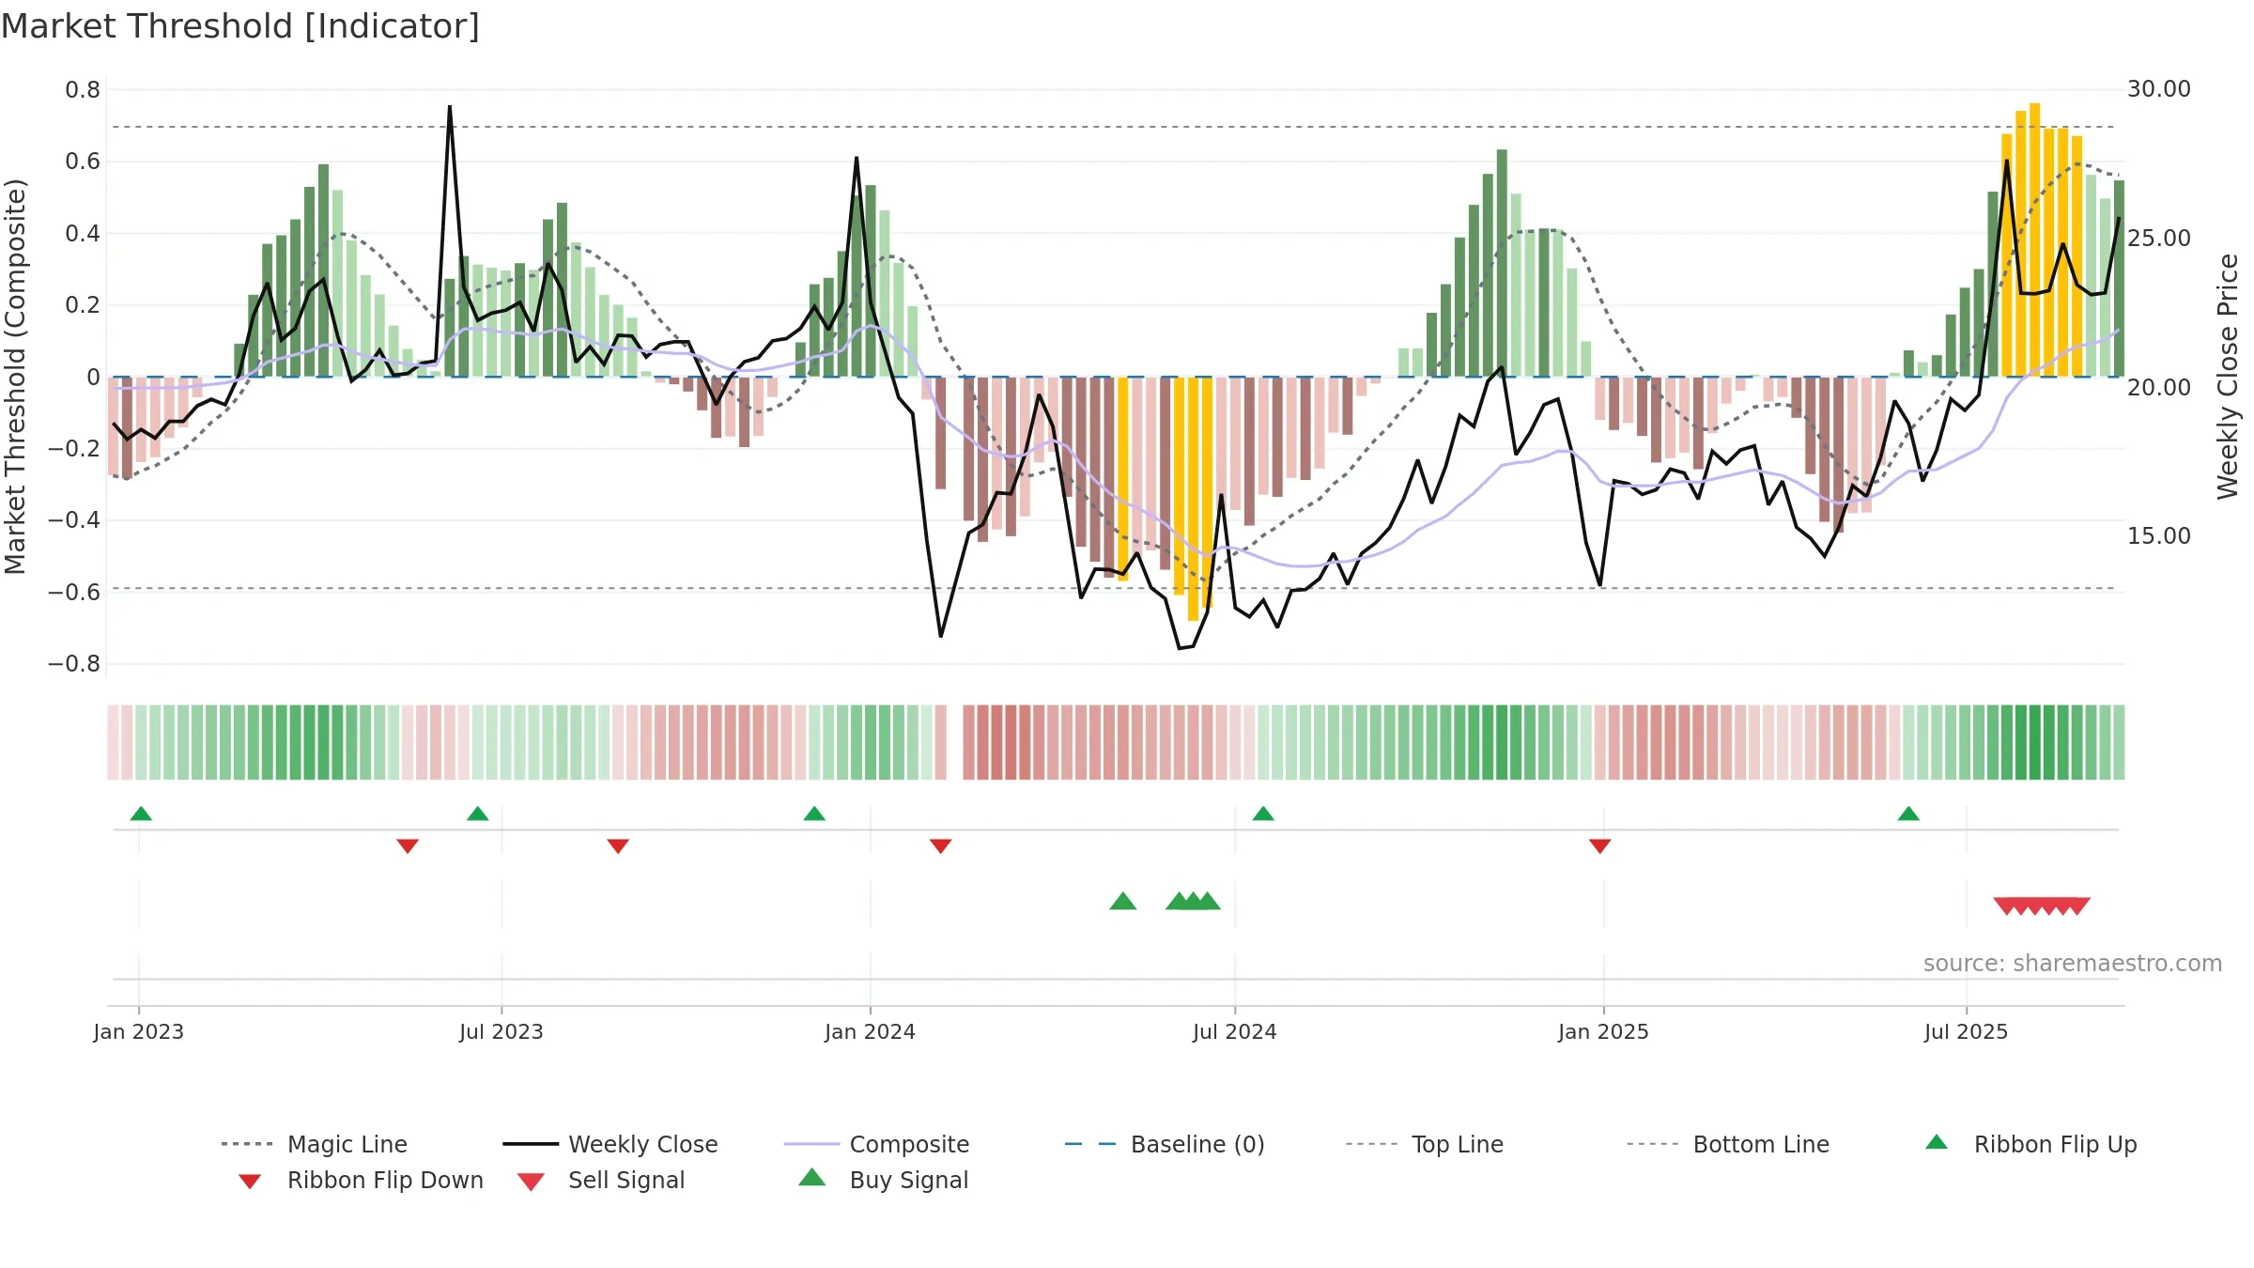The height and width of the screenshot is (1268, 2254).
Task: Click the 15.00 price axis tick
Action: [x=2159, y=536]
